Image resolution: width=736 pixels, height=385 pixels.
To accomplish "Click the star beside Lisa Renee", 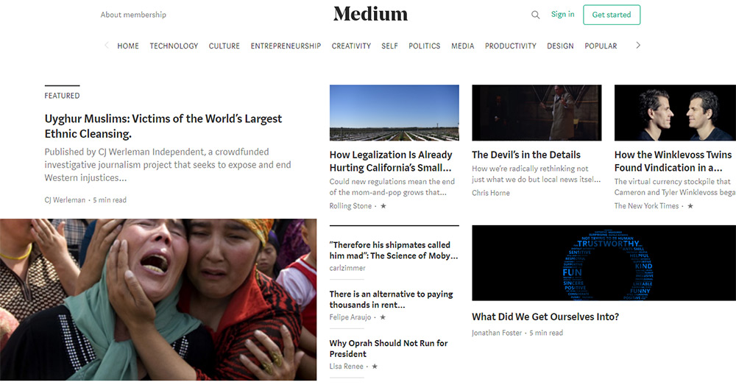I will click(x=375, y=366).
